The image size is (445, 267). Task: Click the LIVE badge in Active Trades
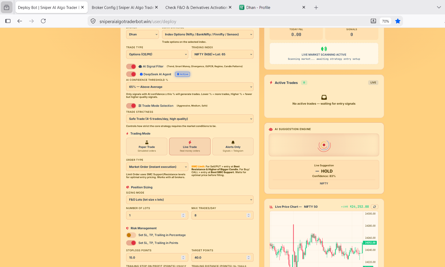coord(373,83)
